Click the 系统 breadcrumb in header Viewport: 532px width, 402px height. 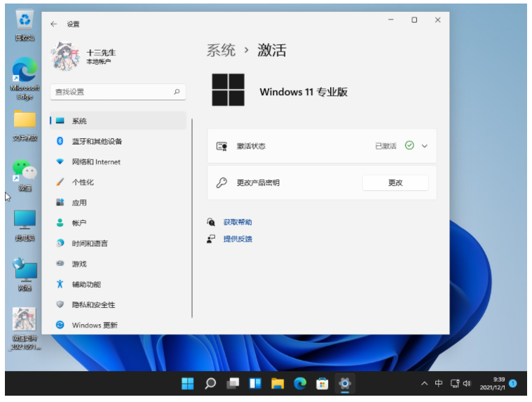click(221, 51)
